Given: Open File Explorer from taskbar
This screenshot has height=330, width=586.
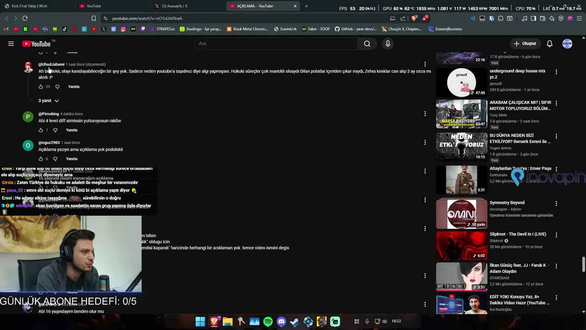Looking at the screenshot, I should coord(228,322).
